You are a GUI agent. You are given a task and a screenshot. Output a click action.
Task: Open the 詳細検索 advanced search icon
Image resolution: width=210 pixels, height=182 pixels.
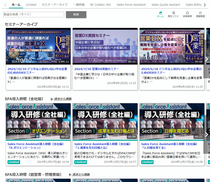187,14
